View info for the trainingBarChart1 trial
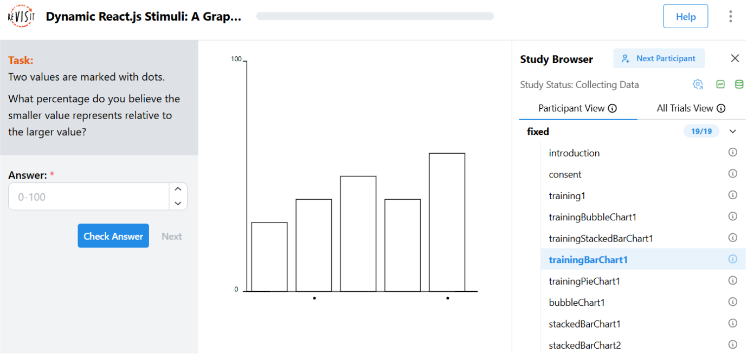 click(x=732, y=259)
